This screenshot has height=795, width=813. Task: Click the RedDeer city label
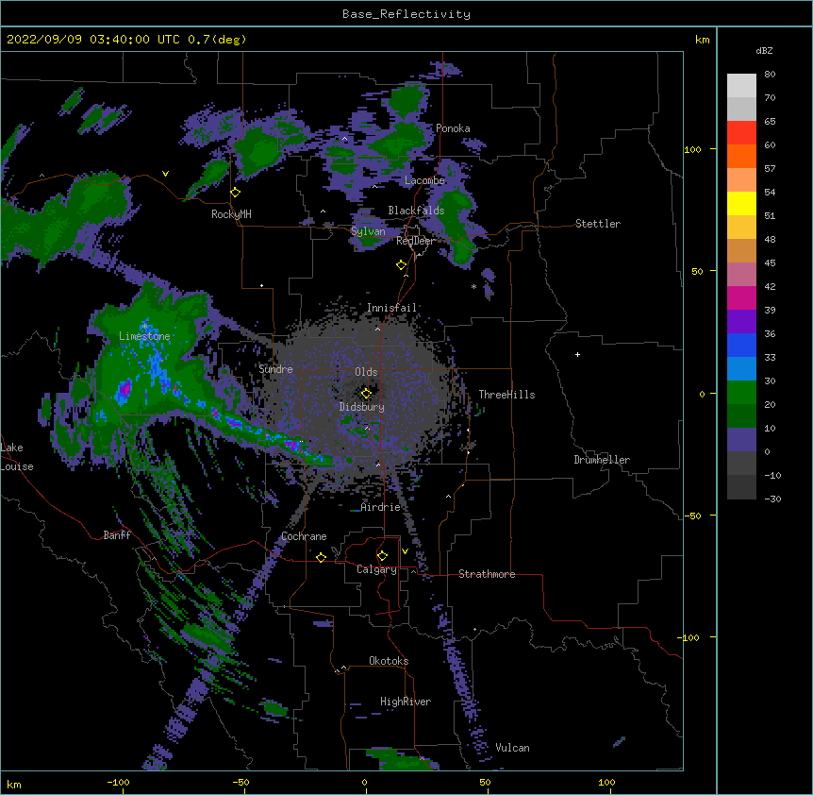click(x=415, y=241)
